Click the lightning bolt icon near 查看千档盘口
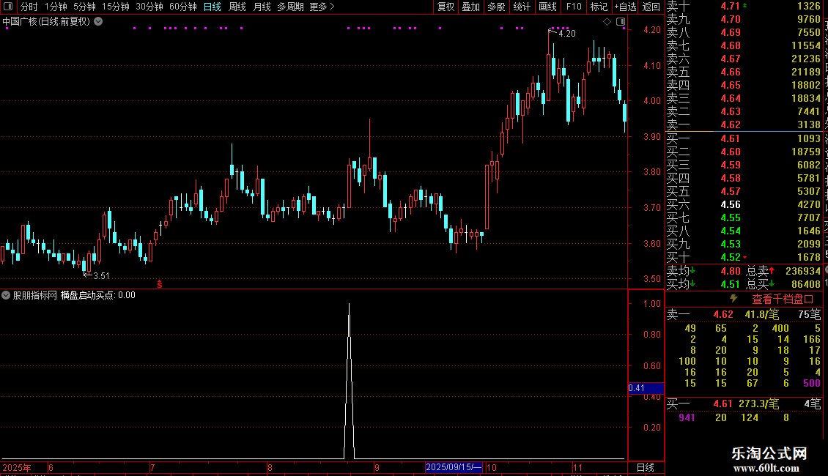 tap(733, 299)
